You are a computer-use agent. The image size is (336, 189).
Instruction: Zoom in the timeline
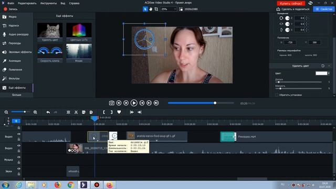pos(35,112)
